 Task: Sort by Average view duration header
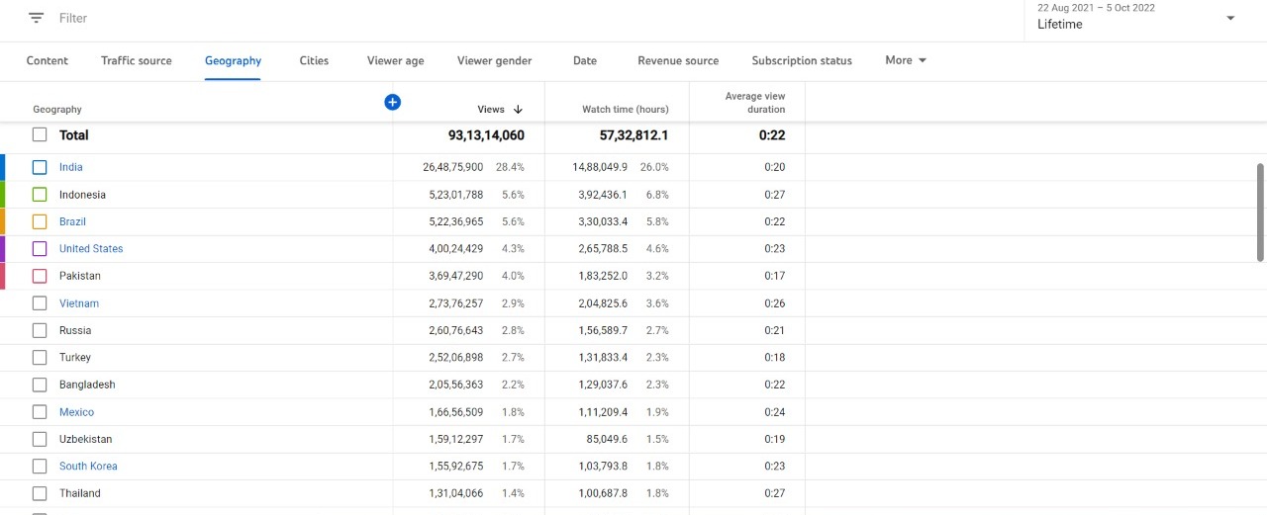click(754, 103)
